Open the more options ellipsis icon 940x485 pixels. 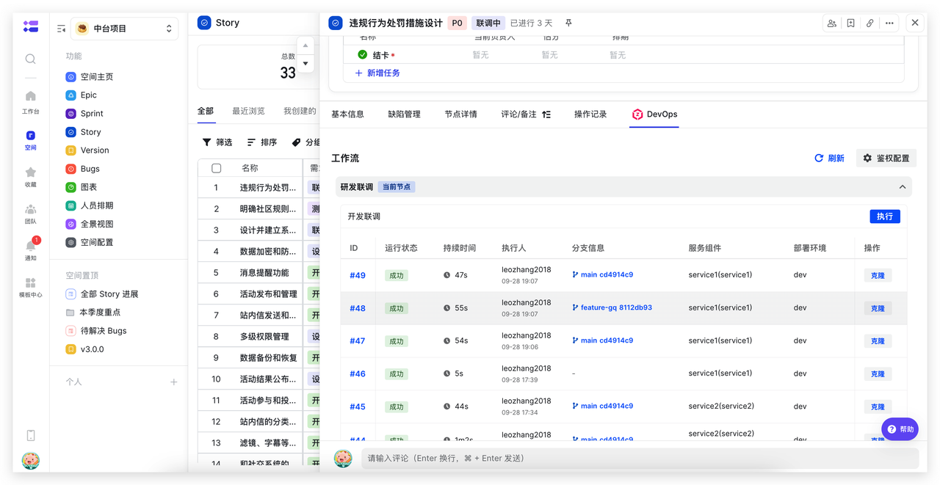point(889,23)
